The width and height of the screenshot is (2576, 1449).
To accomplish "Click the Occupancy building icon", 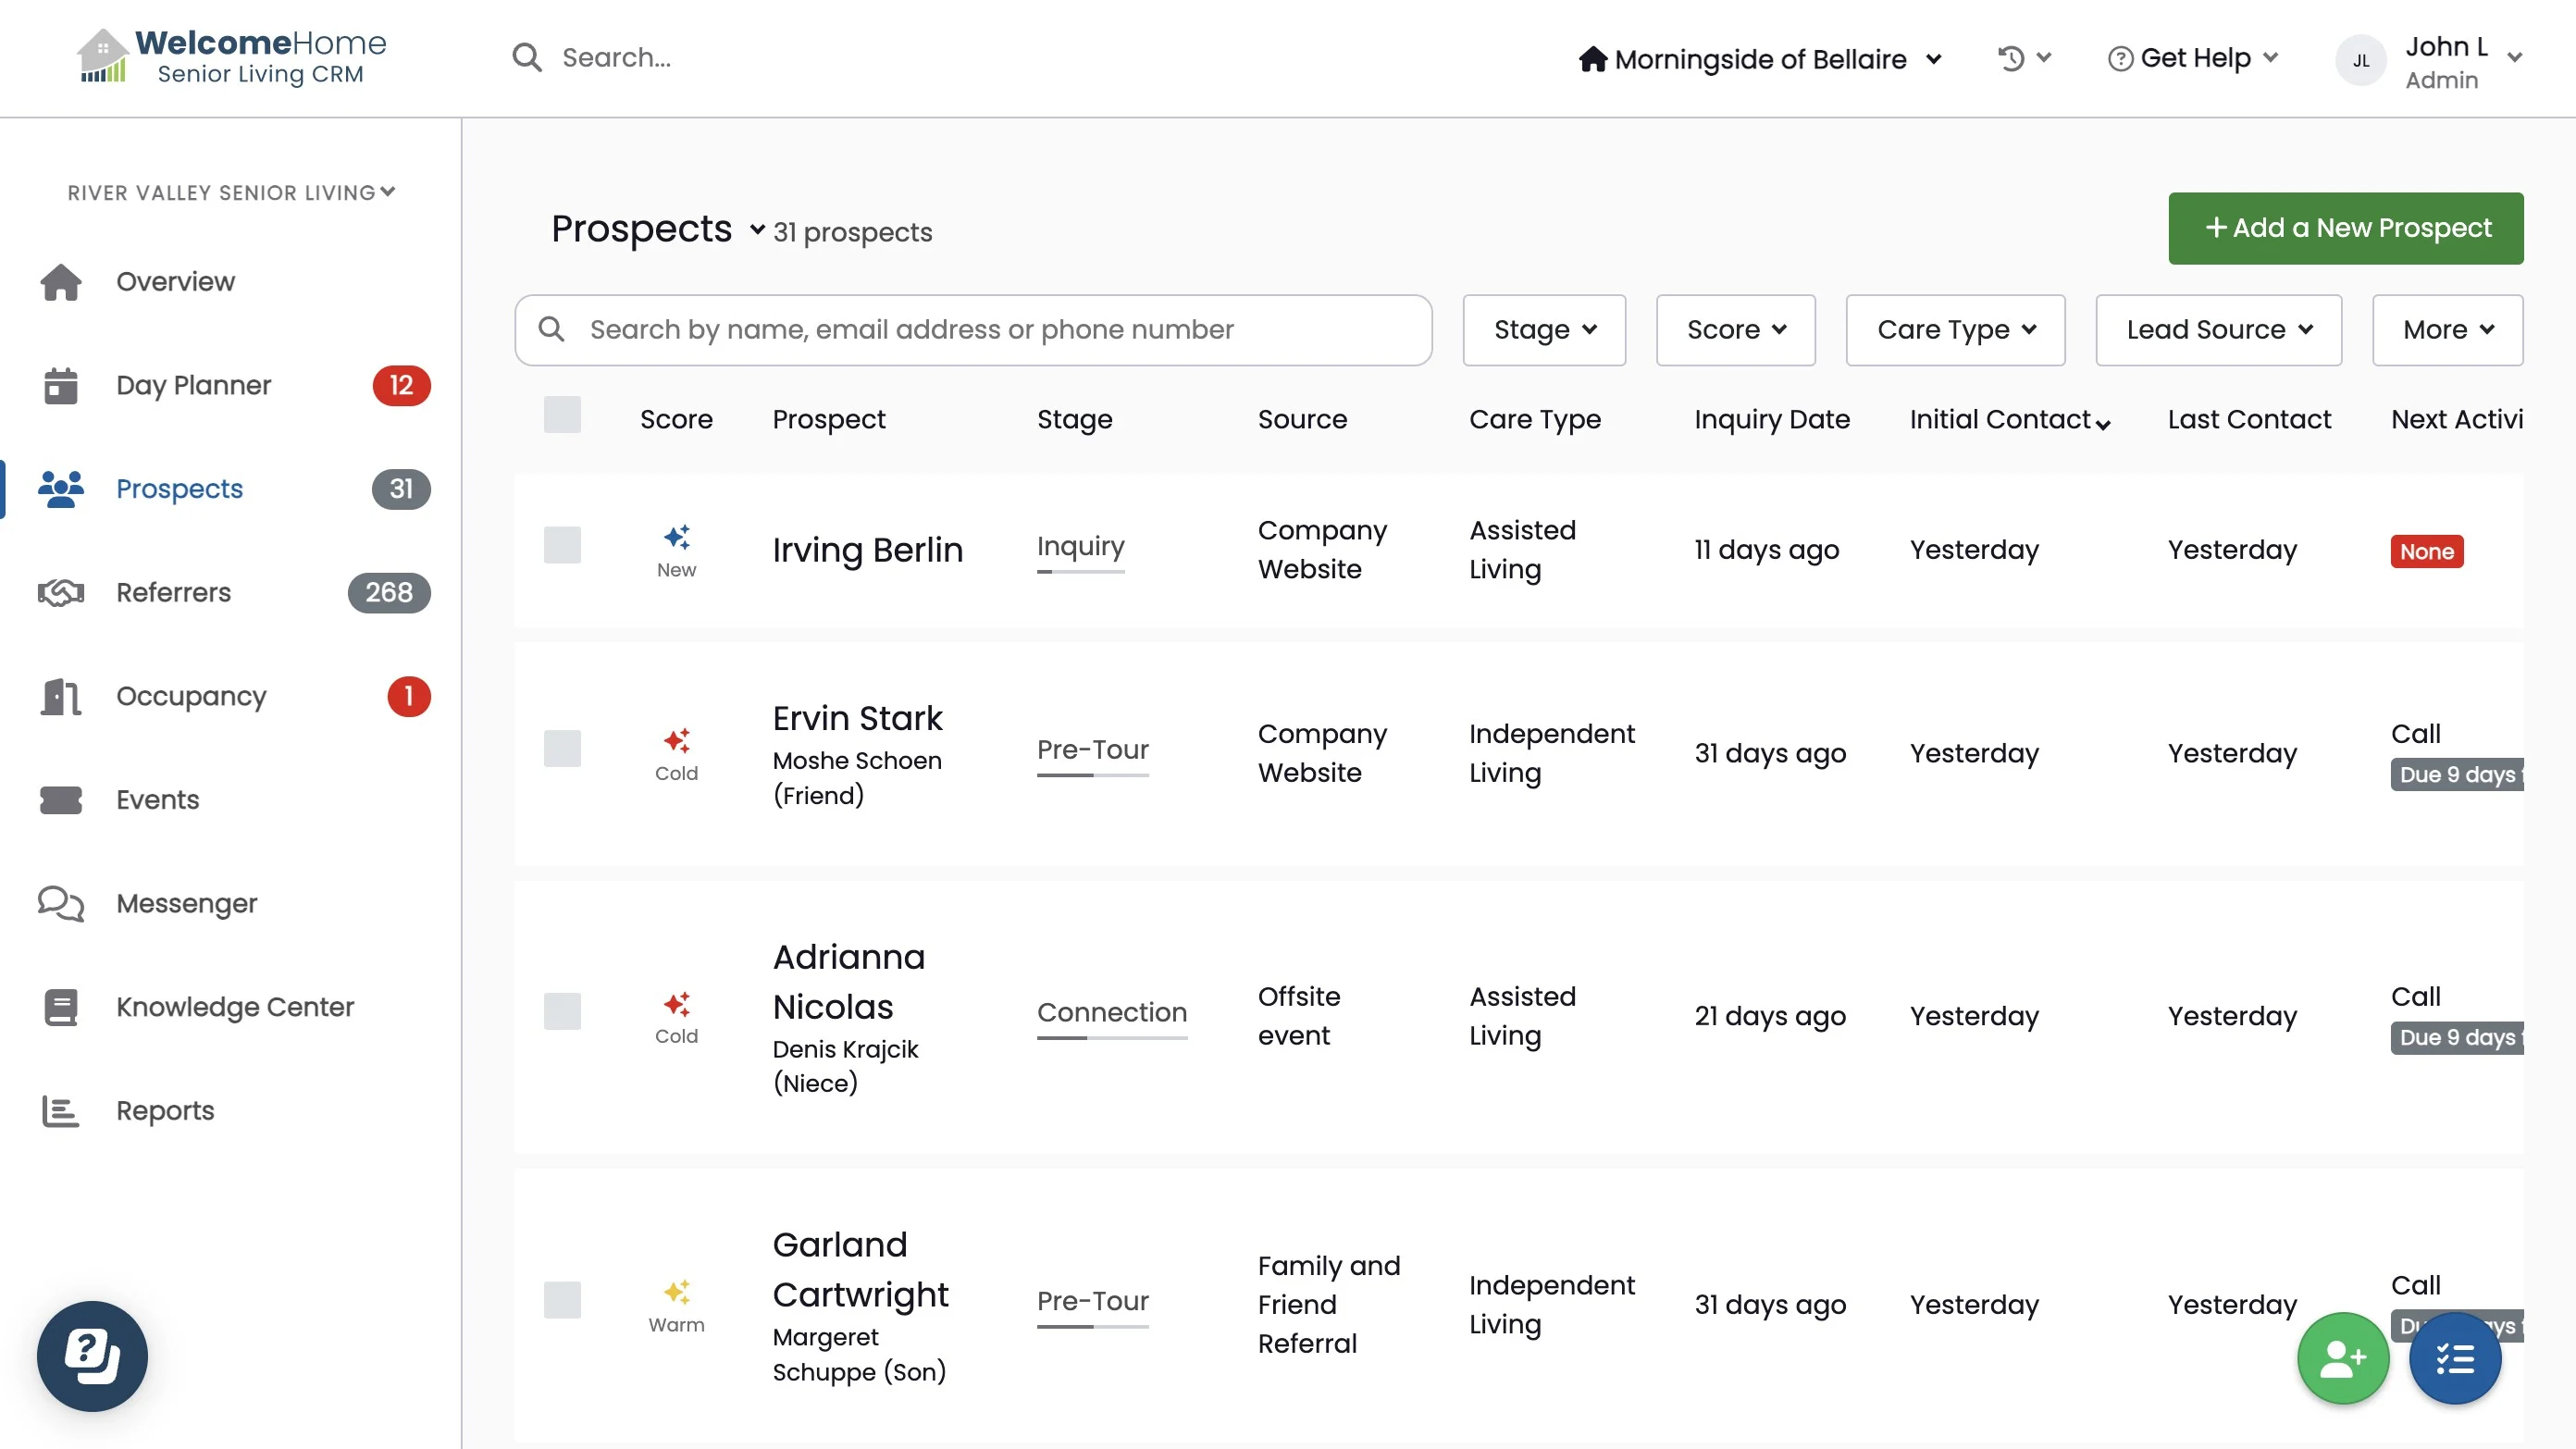I will click(x=60, y=696).
